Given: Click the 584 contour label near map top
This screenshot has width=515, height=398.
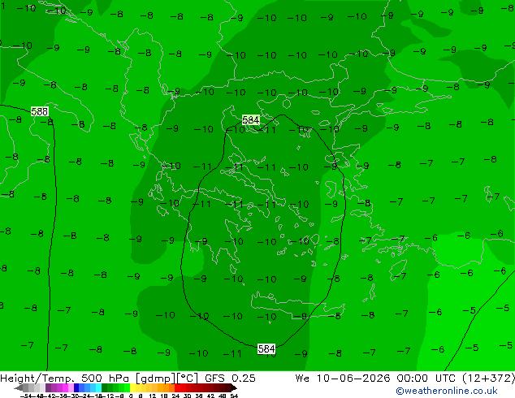Looking at the screenshot, I should coord(251,120).
